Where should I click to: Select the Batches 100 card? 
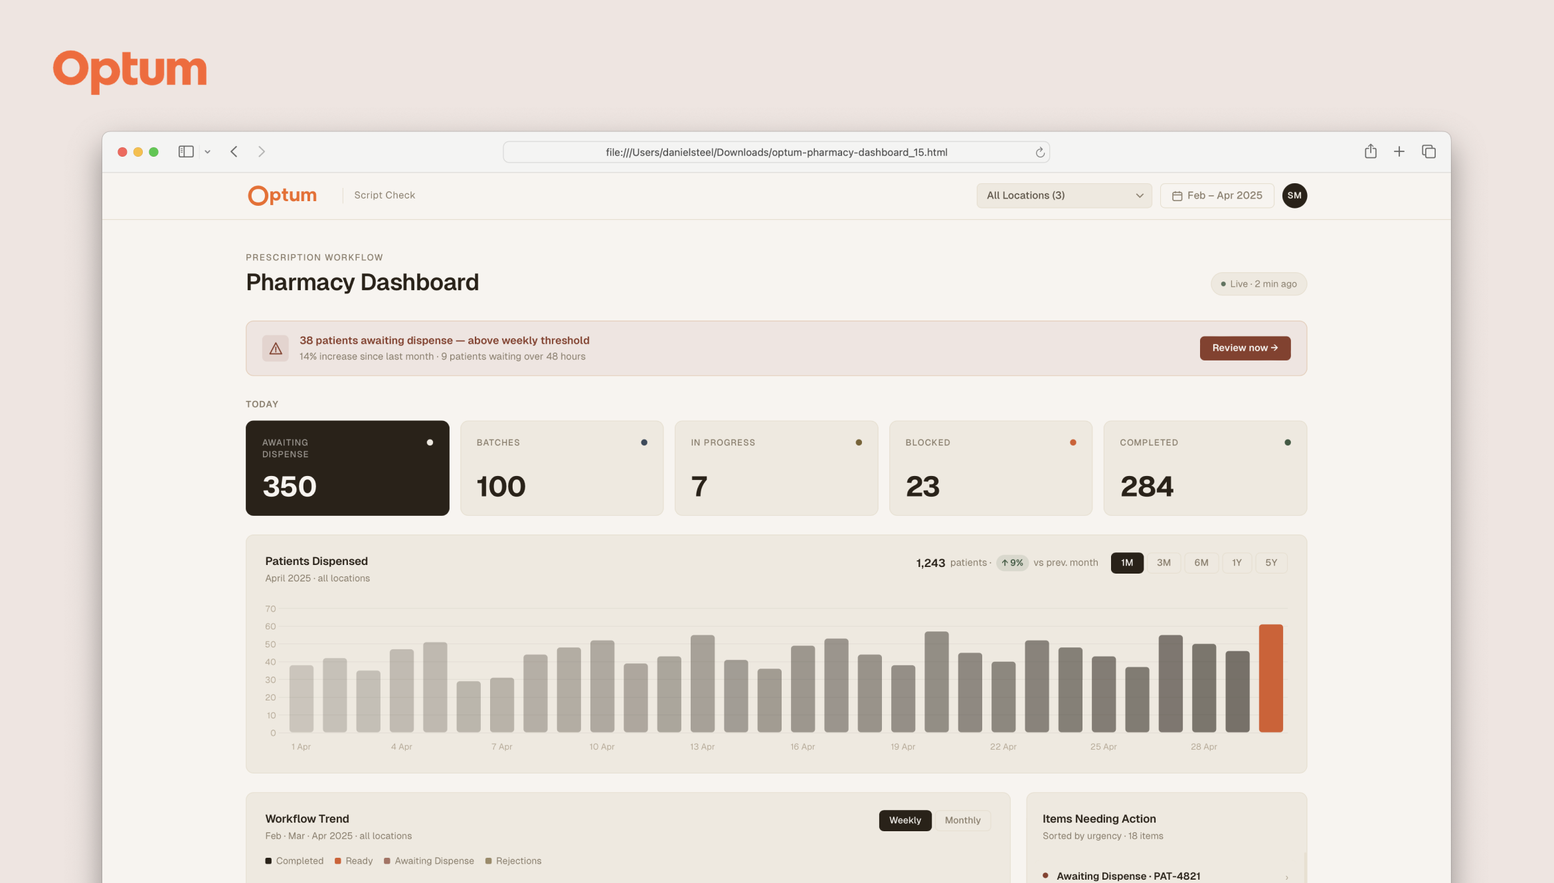(562, 467)
